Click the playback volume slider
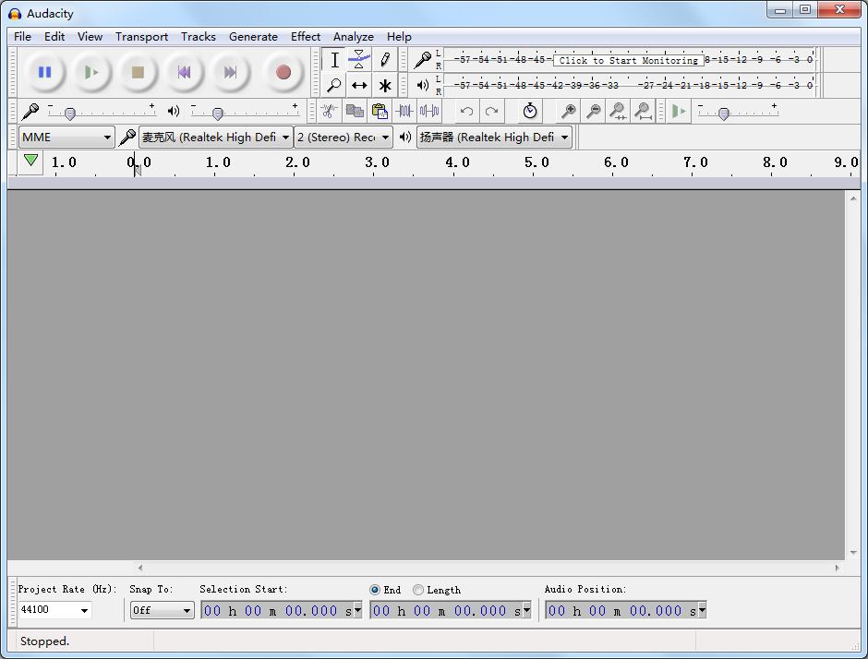Screen dimensions: 868x659 pyautogui.click(x=245, y=113)
